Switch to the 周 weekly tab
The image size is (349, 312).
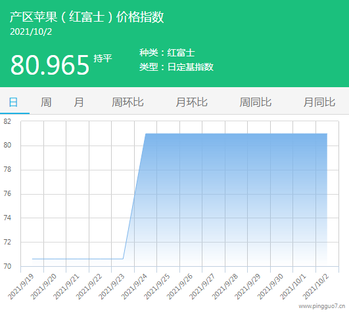coord(46,102)
